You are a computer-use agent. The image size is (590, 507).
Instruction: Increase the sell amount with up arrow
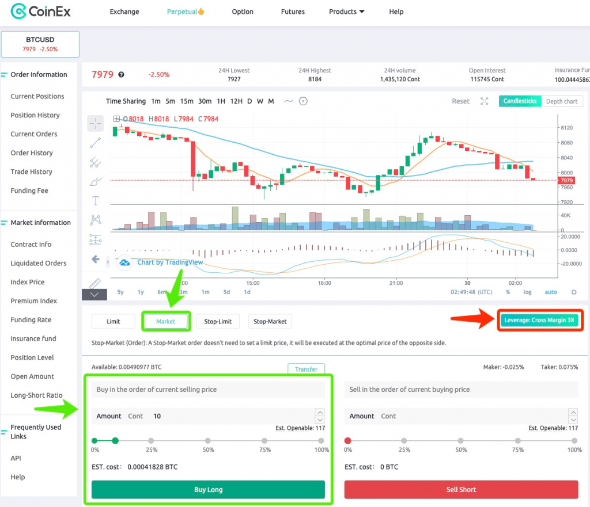coord(573,412)
